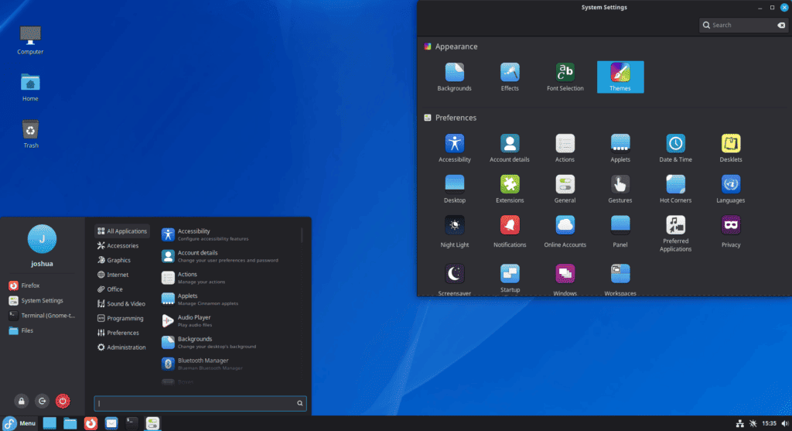Select Accessories category in menu

coord(118,245)
